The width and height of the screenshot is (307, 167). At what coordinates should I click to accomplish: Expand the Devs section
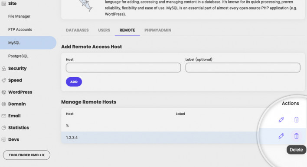13,139
